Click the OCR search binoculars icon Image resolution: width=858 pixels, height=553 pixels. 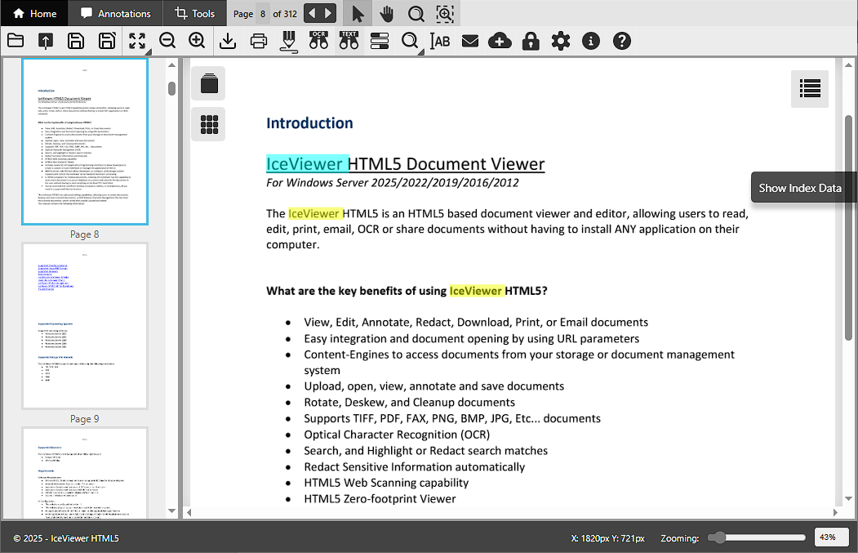point(318,41)
